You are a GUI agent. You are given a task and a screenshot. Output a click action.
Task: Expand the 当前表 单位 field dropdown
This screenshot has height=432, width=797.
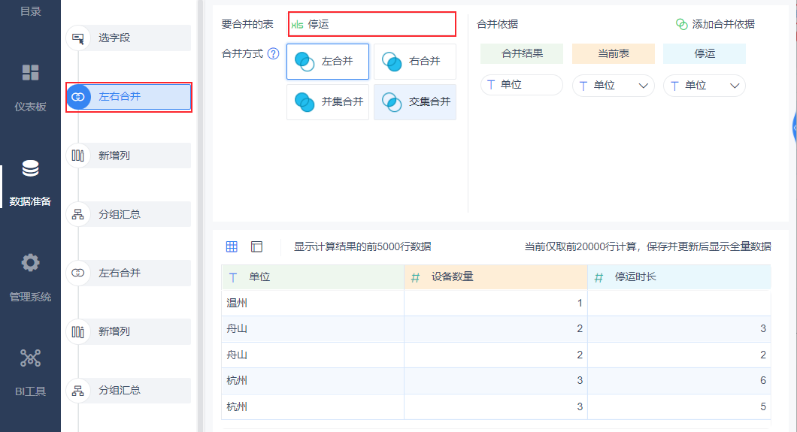pos(644,86)
